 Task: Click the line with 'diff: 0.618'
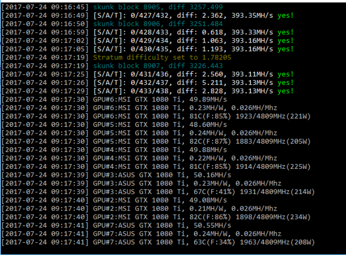pos(148,32)
